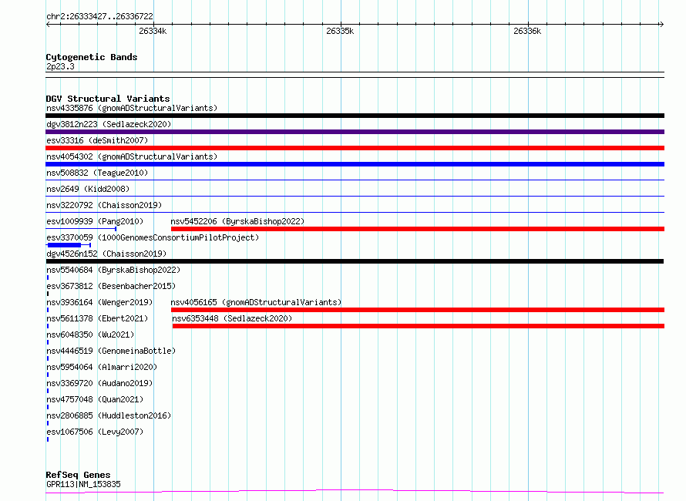This screenshot has height=501, width=686.
Task: Click the 26334k ruler label
Action: 153,31
